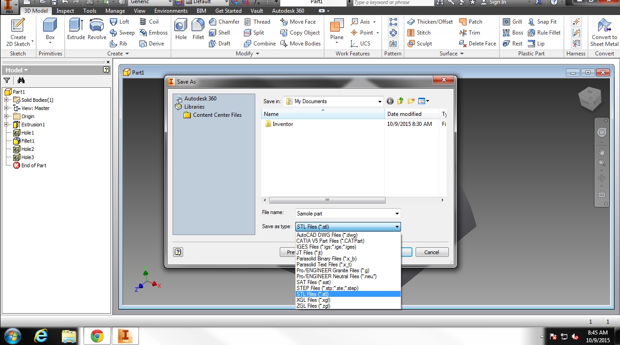Click the Windows Start button
The image size is (620, 345).
click(x=12, y=336)
